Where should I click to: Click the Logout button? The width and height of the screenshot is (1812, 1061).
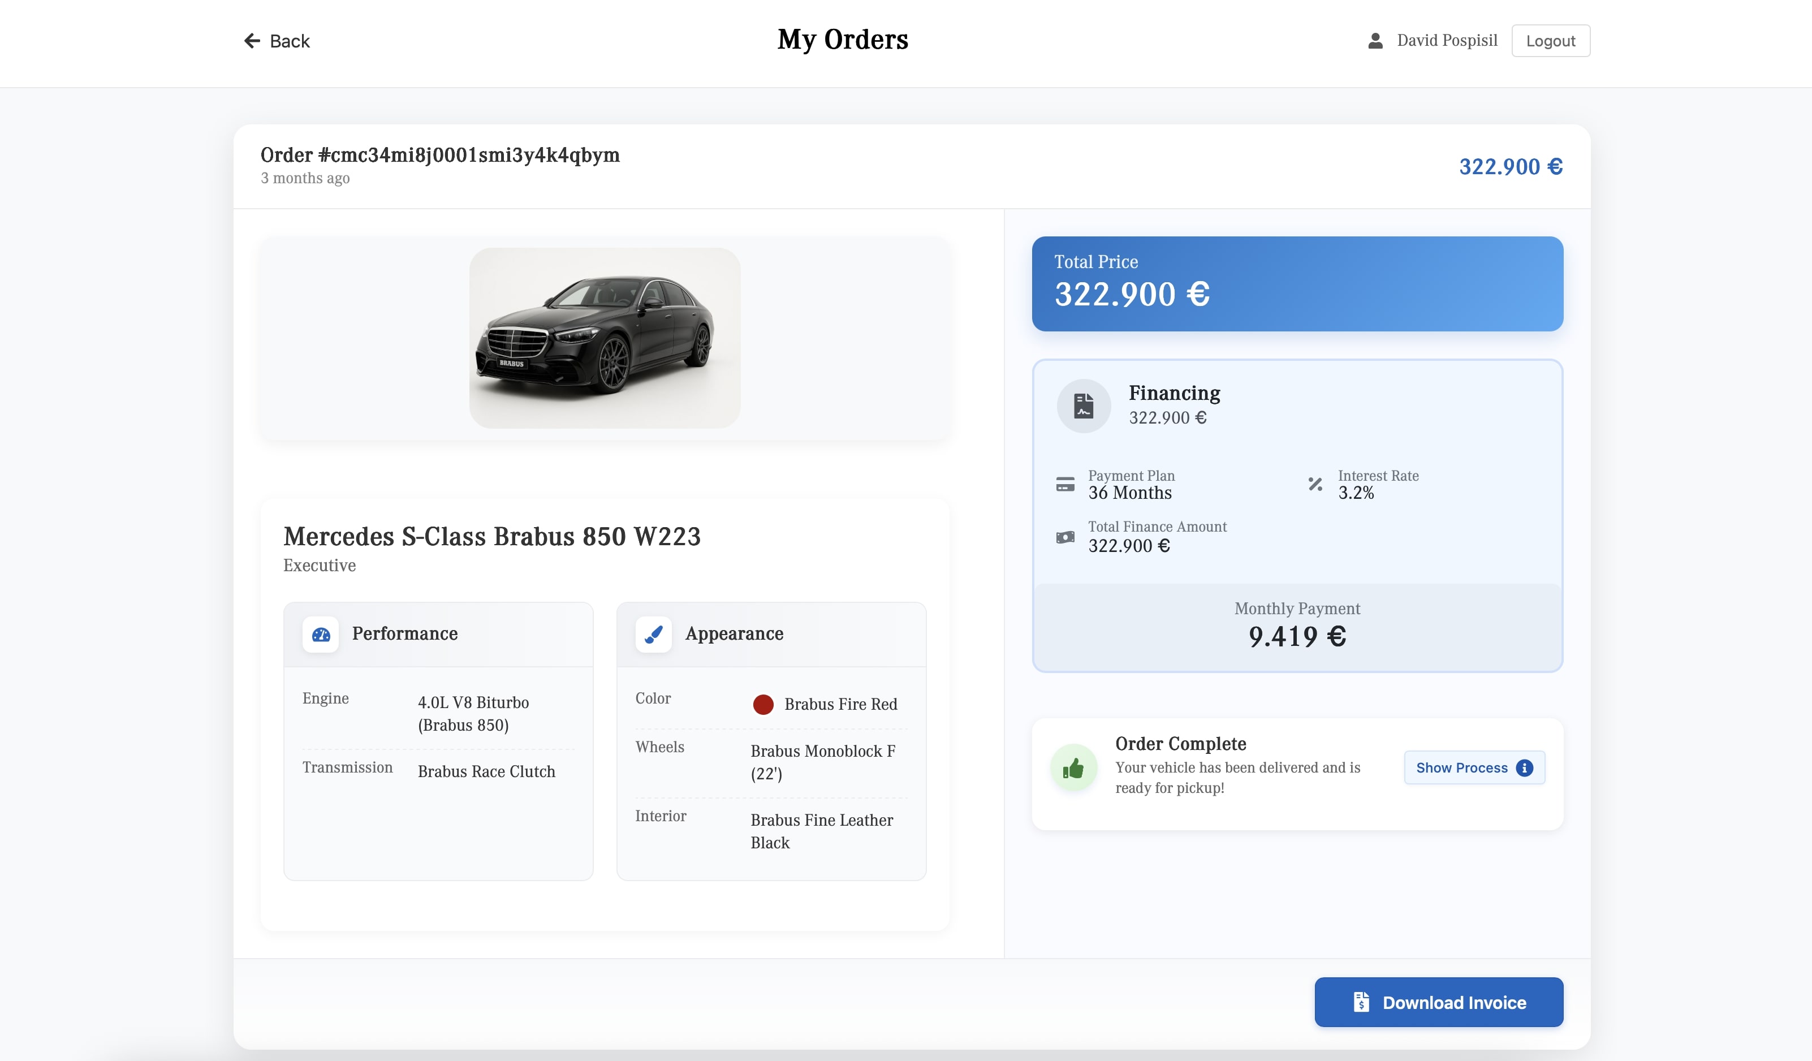(x=1550, y=41)
